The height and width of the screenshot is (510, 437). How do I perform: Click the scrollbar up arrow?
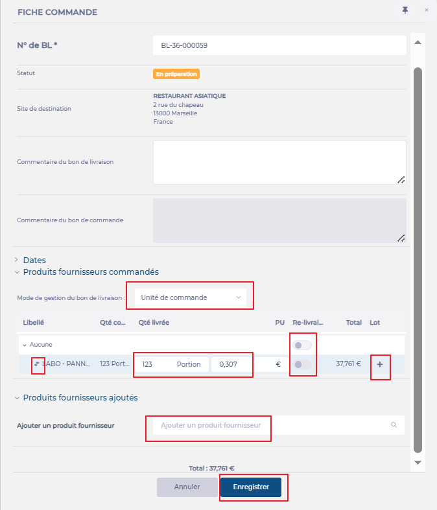point(418,43)
